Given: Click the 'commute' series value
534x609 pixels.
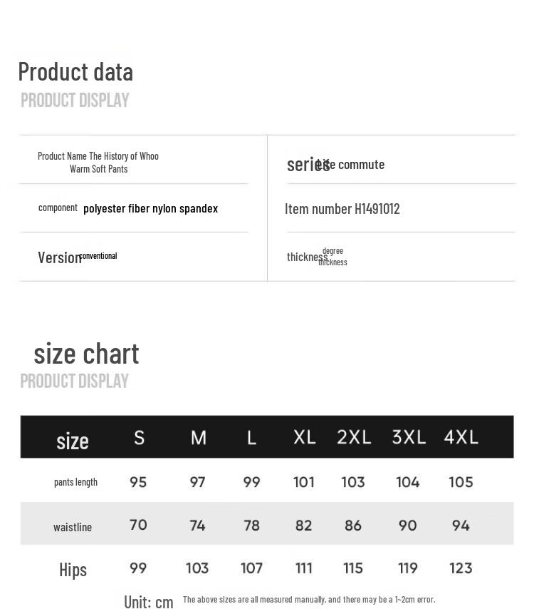Looking at the screenshot, I should pyautogui.click(x=361, y=164).
